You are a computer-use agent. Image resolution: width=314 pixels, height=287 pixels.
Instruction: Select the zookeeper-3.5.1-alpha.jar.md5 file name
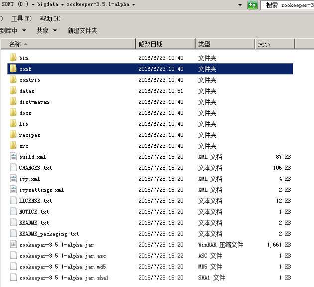tap(63, 267)
